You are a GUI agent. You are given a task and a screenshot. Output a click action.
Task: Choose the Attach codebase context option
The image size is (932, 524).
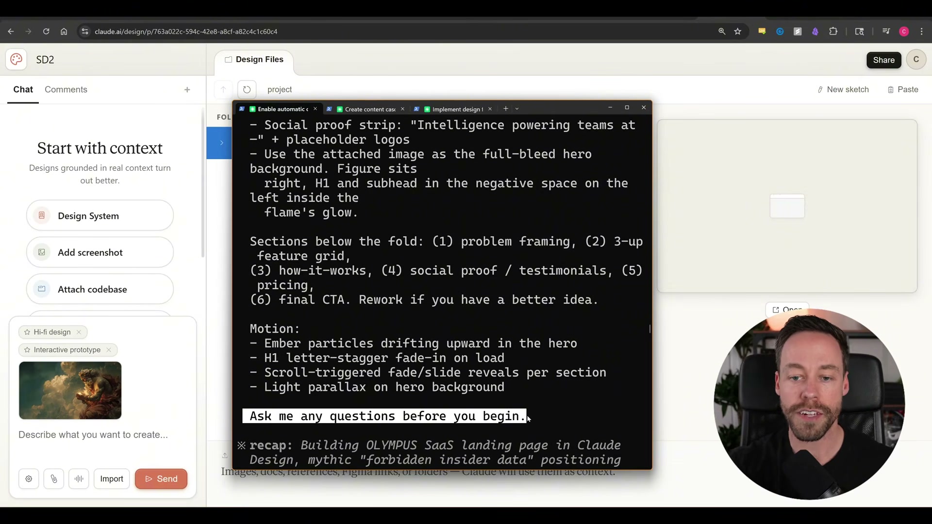100,289
